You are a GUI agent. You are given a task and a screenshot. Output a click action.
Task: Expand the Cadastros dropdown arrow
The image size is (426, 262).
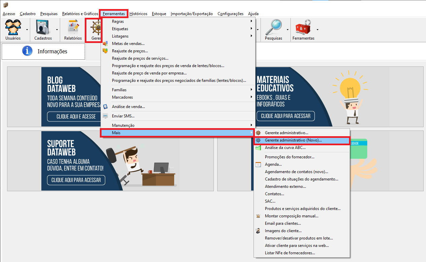(x=57, y=30)
